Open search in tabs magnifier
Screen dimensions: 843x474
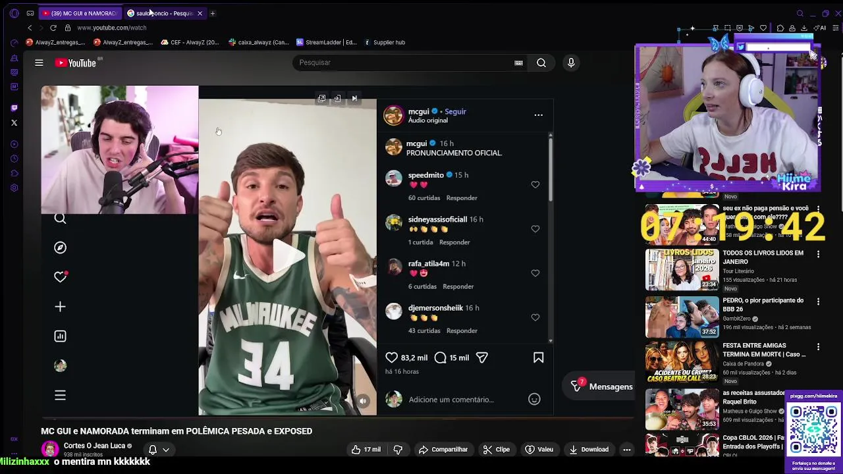(800, 13)
